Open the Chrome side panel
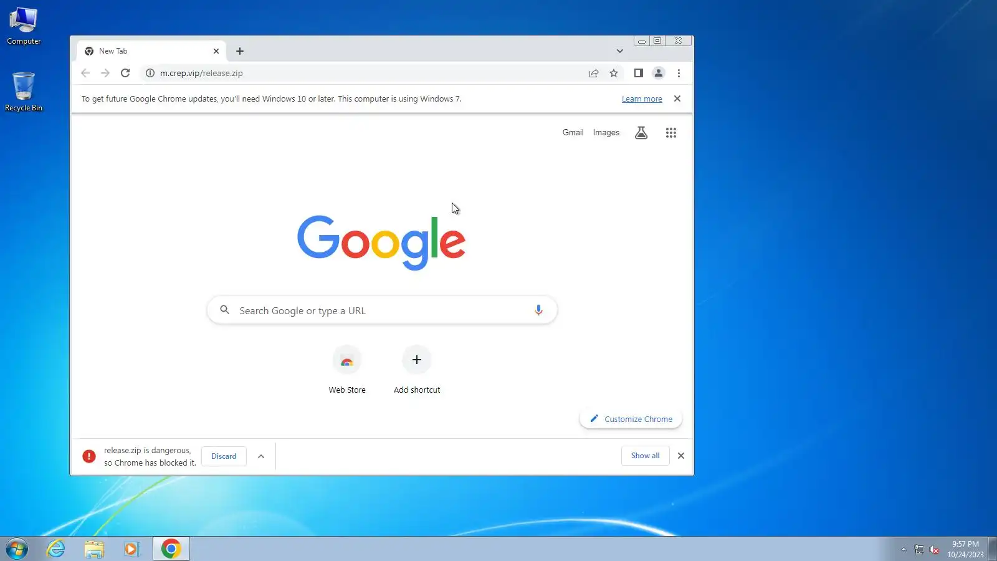The image size is (997, 561). point(638,73)
